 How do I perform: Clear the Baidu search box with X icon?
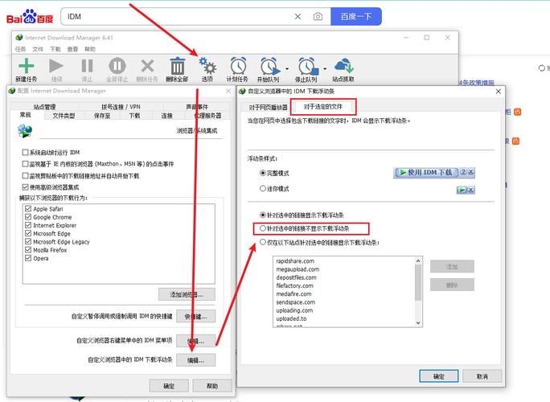tap(298, 17)
